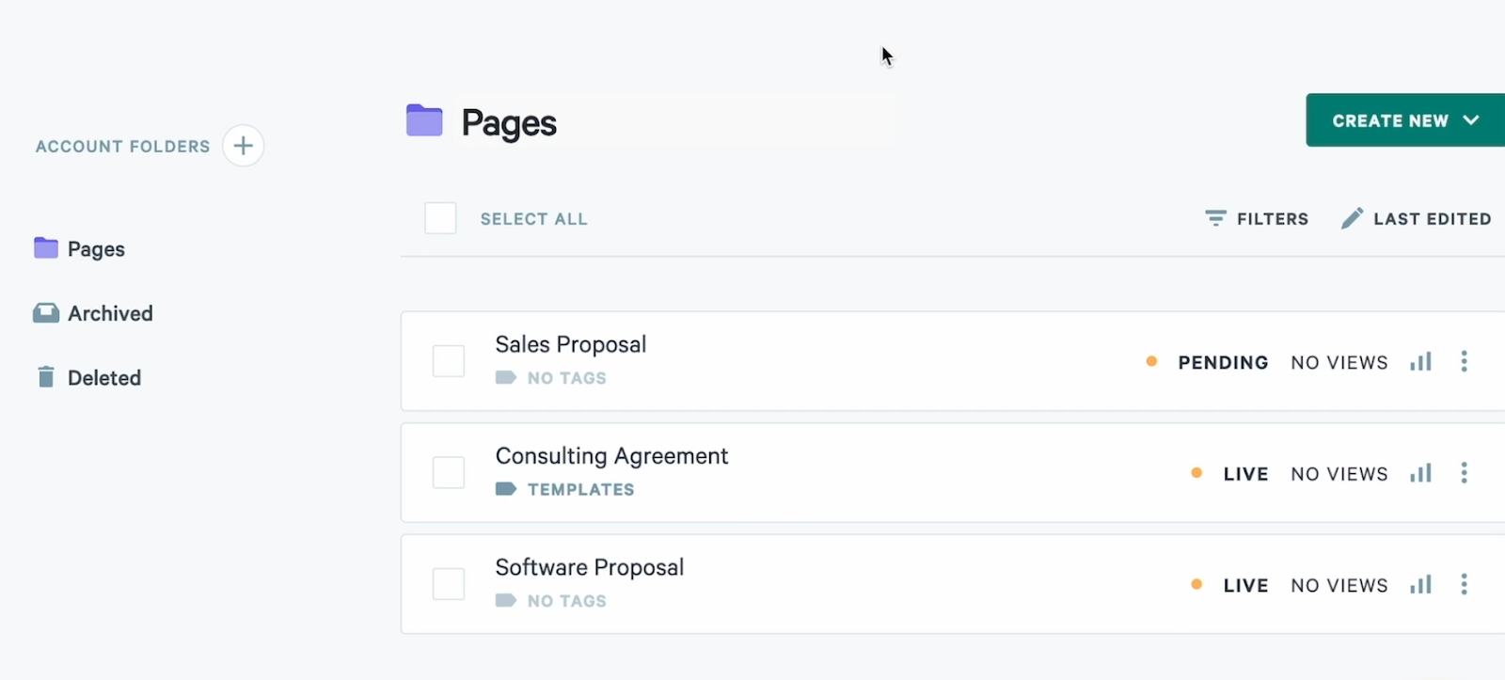Click the tag icon under Software Proposal
This screenshot has height=680, width=1505.
tap(506, 600)
